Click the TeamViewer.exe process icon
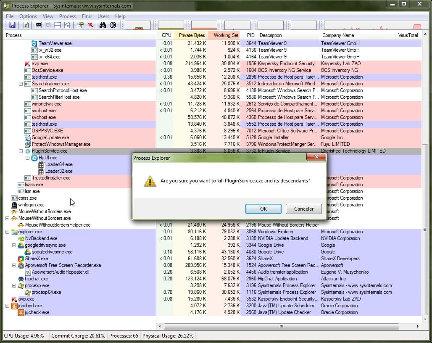 [34, 43]
